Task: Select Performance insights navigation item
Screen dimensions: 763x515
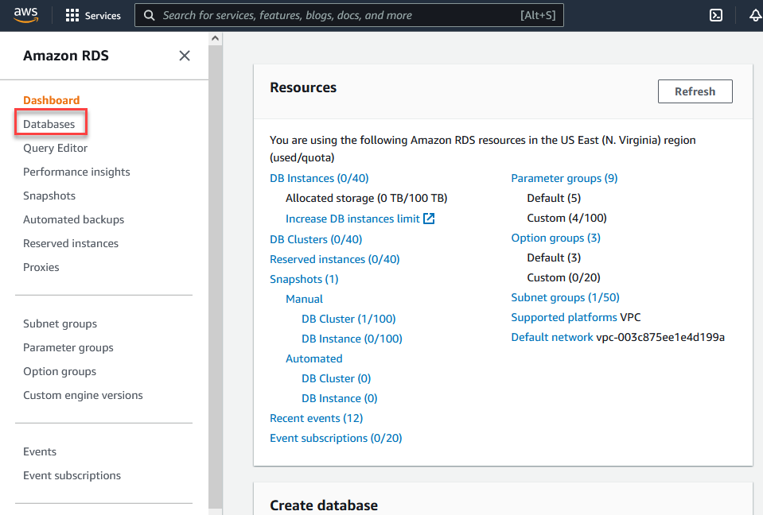Action: tap(76, 172)
